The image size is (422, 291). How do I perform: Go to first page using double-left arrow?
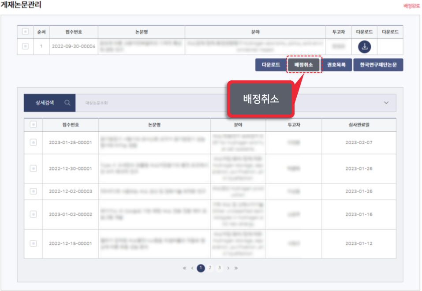coord(184,268)
